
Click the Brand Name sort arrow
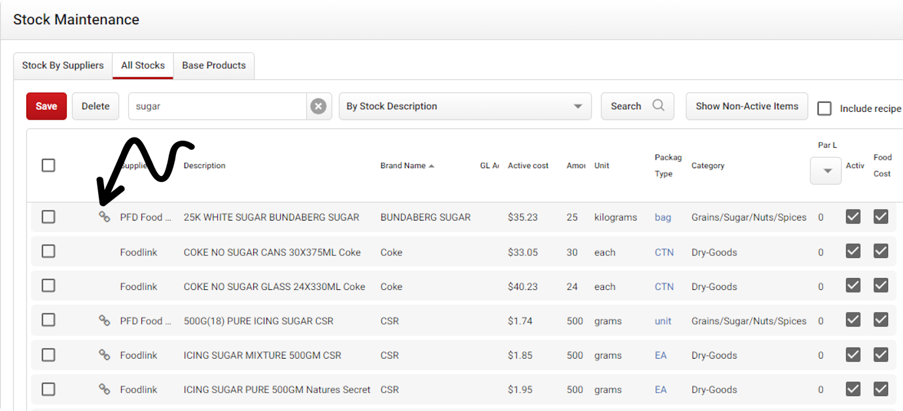tap(432, 166)
